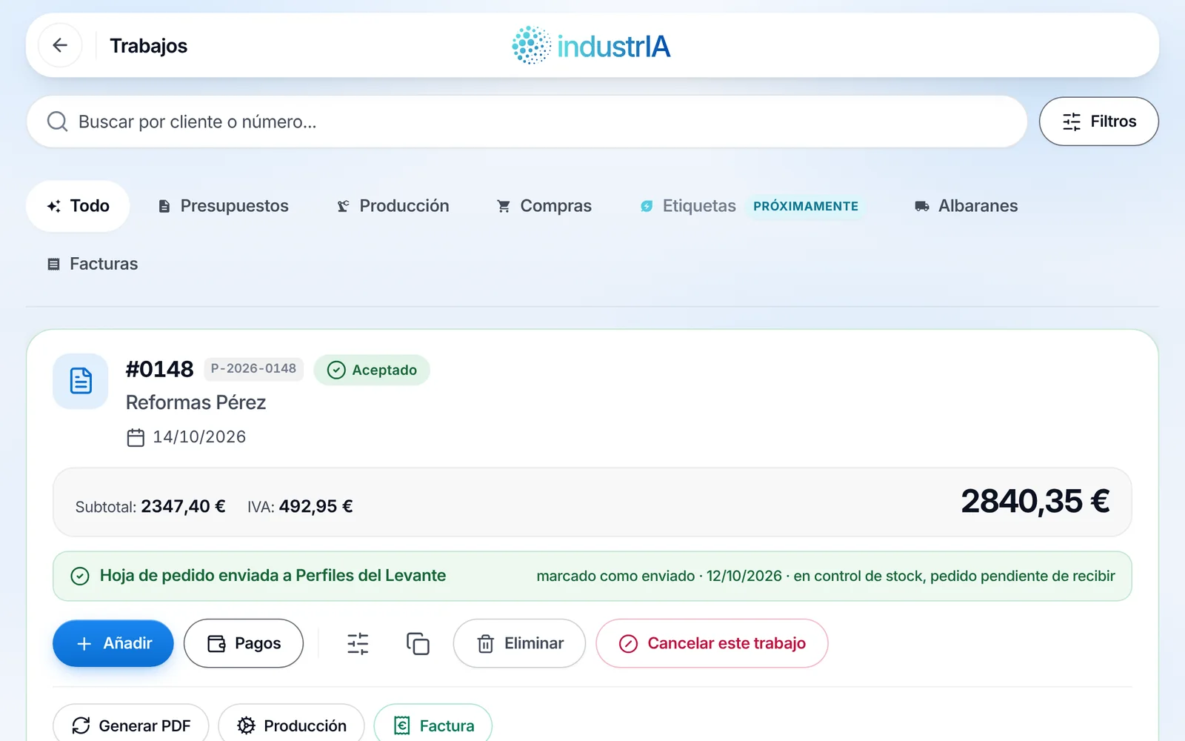Click the IVA value 492,95 €

316,506
